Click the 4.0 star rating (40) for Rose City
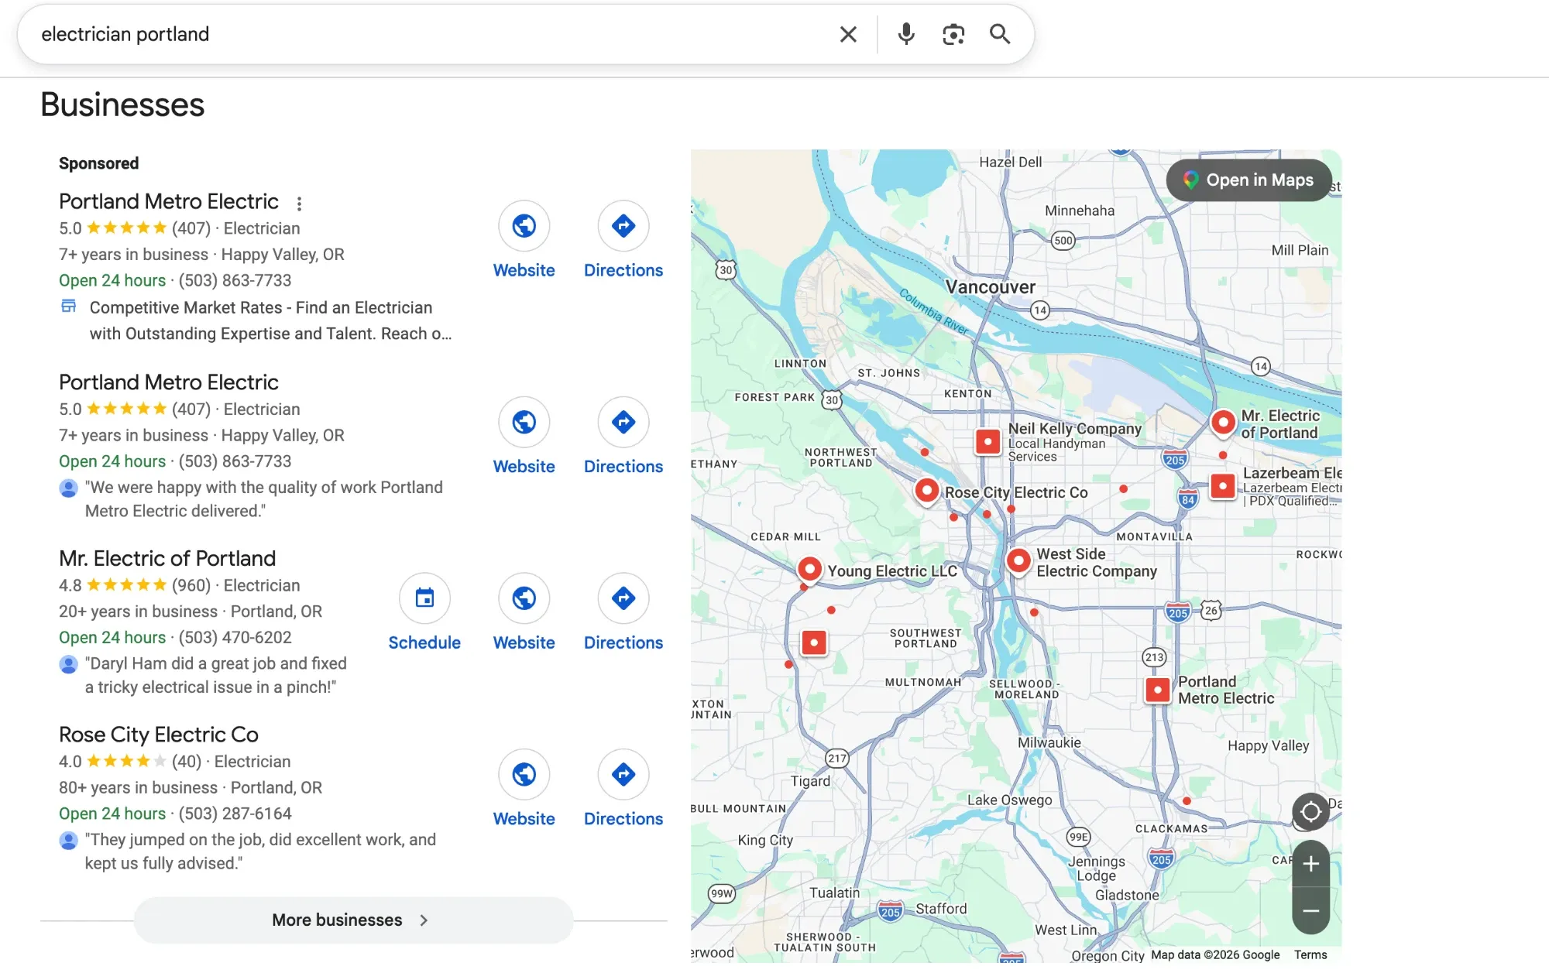Image resolution: width=1549 pixels, height=973 pixels. 130,762
